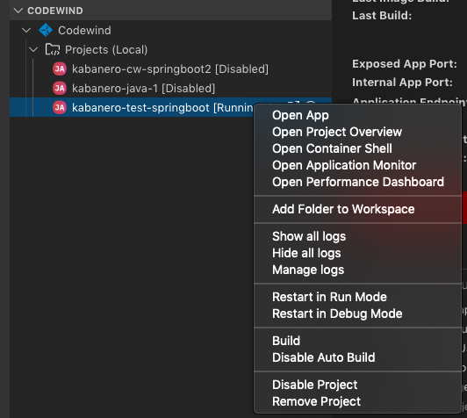Click the JA icon of kabanero-cw-springboot2
The height and width of the screenshot is (418, 467).
pyautogui.click(x=60, y=69)
